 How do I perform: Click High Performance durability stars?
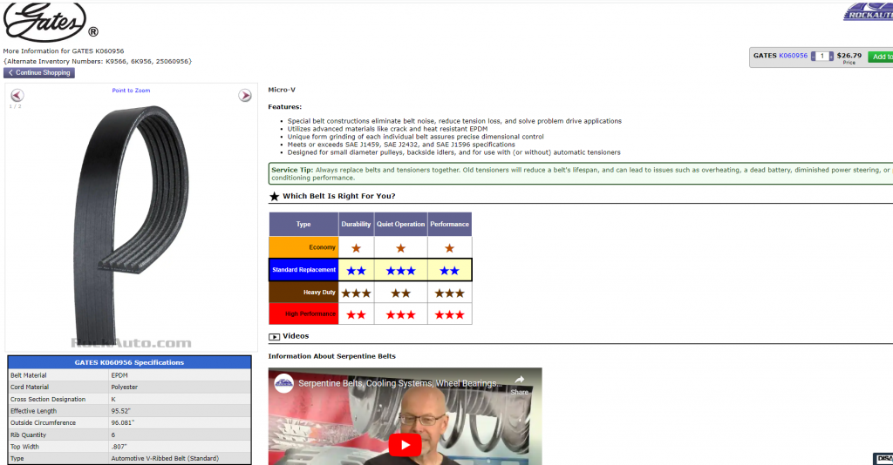click(356, 314)
